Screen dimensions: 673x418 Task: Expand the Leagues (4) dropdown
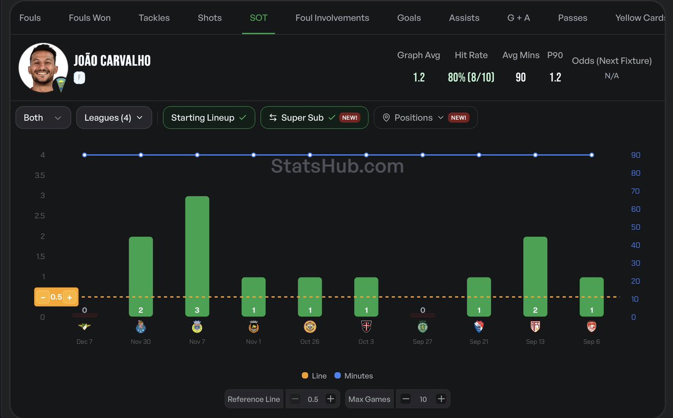point(114,118)
